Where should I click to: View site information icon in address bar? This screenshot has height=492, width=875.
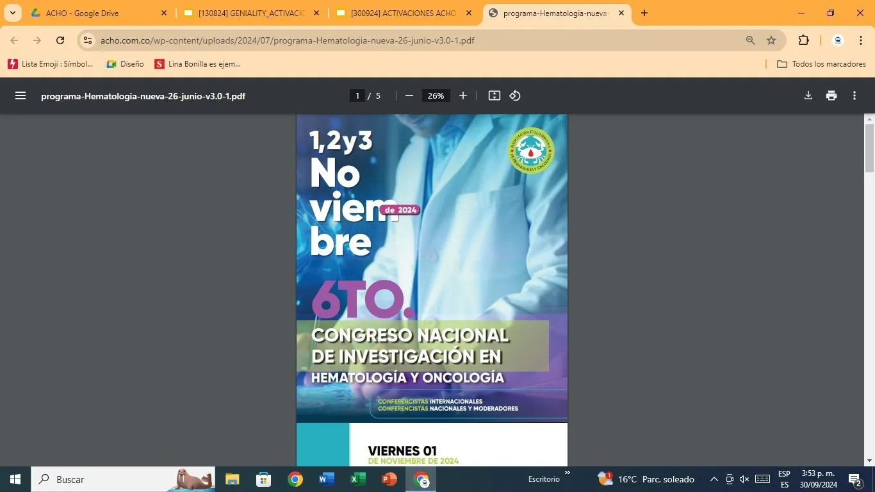(x=88, y=40)
